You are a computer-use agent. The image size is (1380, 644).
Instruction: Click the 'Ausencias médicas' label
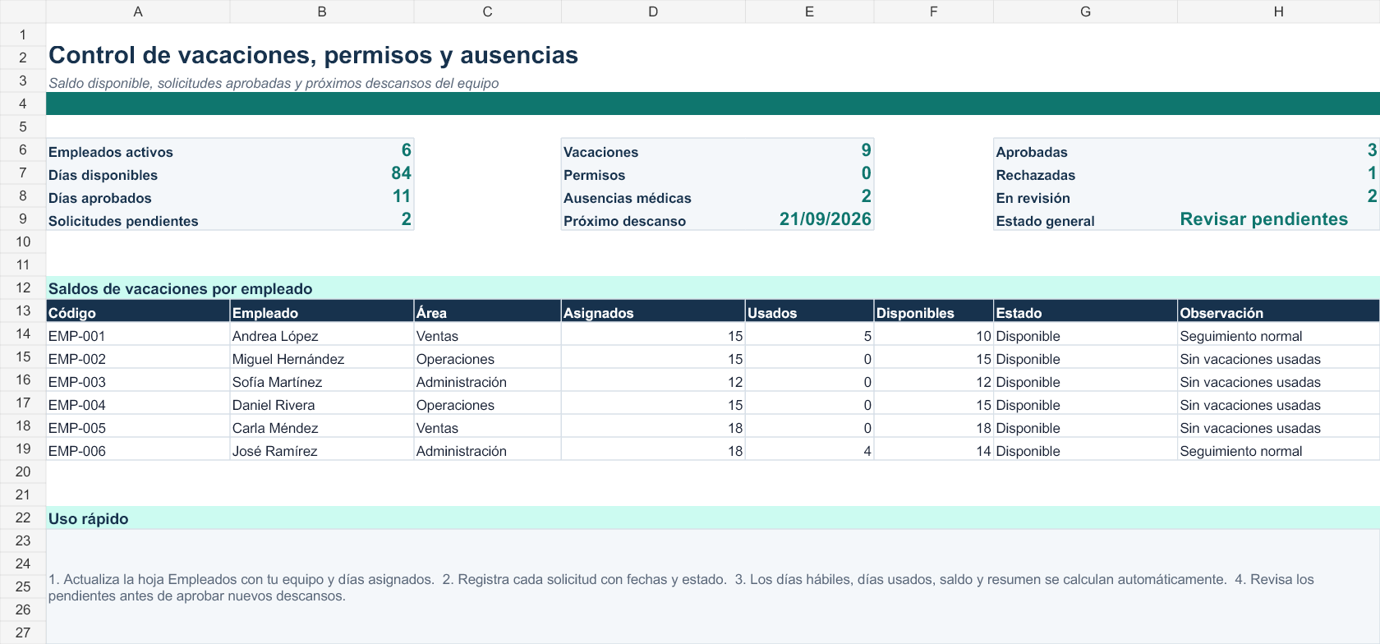[627, 198]
